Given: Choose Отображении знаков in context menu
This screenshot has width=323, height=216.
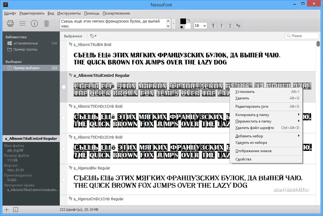Looking at the screenshot, I should [x=267, y=151].
